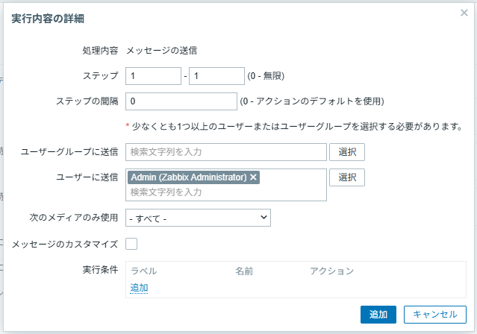This screenshot has height=334, width=477.
Task: Click the メッセージのカスタマイズ label text
Action: (x=65, y=244)
